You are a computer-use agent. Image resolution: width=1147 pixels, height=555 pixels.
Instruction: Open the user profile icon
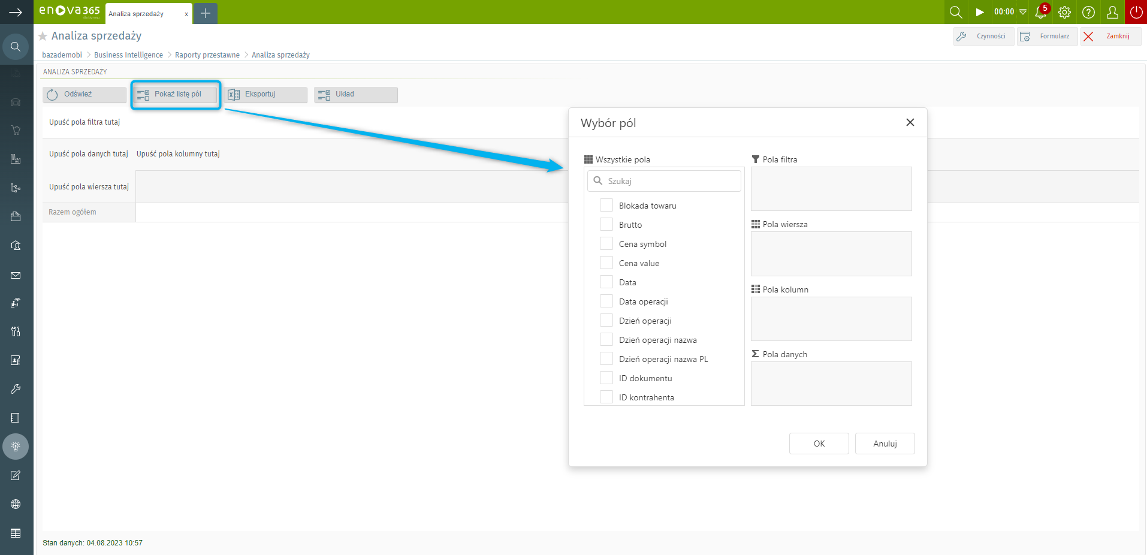pyautogui.click(x=1112, y=12)
